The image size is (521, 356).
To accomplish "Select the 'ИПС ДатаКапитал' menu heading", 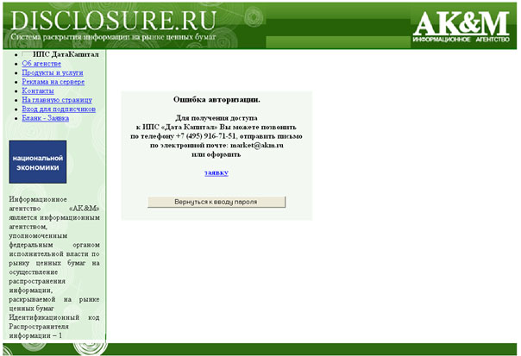I will 66,54.
